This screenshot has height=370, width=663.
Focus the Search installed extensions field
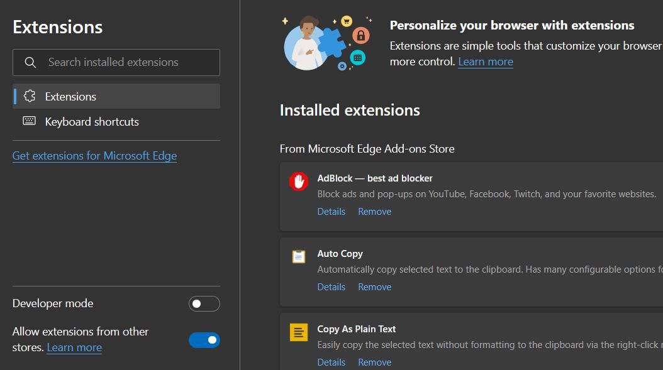pos(116,63)
